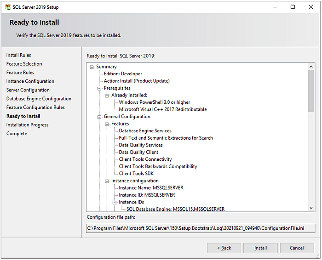Collapse the Prerequisites node
322x260 pixels.
pos(99,89)
